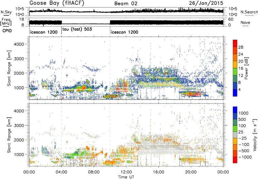Image resolution: width=258 pixels, height=179 pixels.
Task: Click the '-100' tick on Velocity scale
Action: point(244,144)
